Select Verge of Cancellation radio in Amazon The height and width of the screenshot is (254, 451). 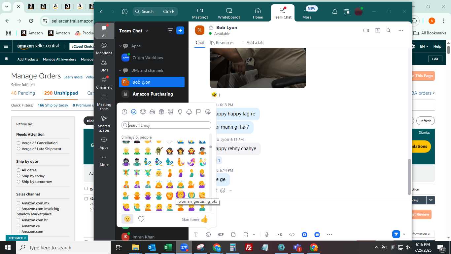18,143
